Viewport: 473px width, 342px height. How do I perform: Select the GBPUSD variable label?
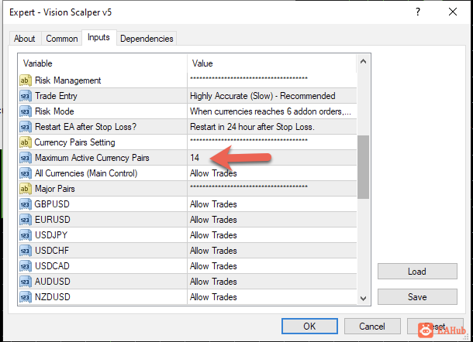tap(52, 204)
